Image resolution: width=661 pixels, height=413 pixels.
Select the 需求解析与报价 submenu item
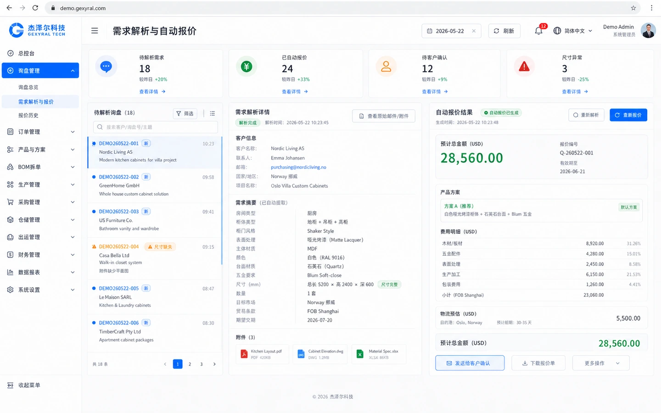[x=40, y=102]
